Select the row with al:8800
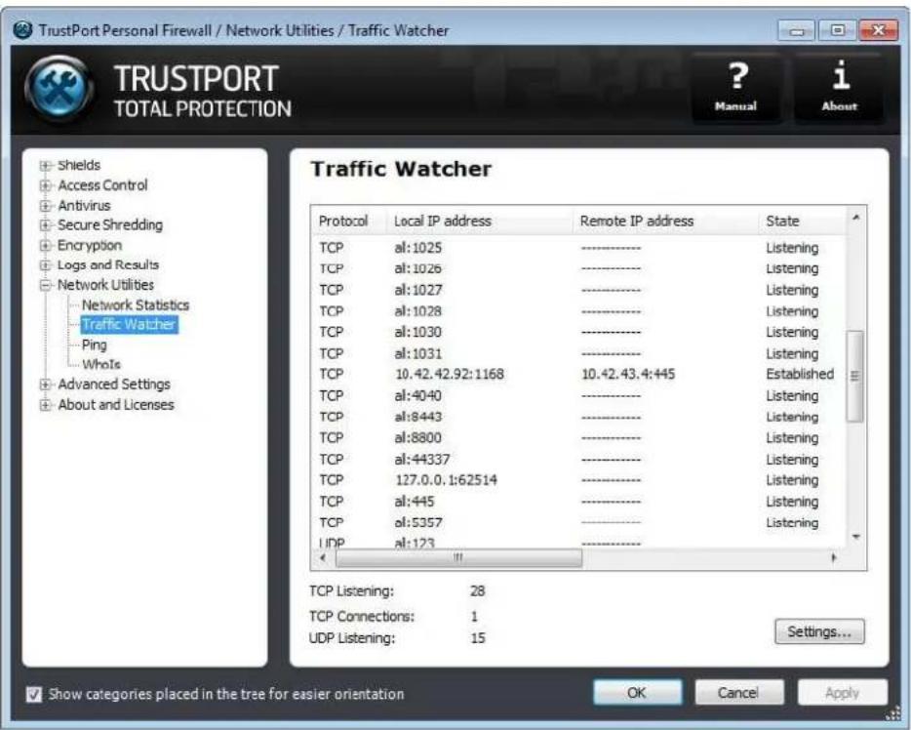911x730 pixels. (578, 437)
